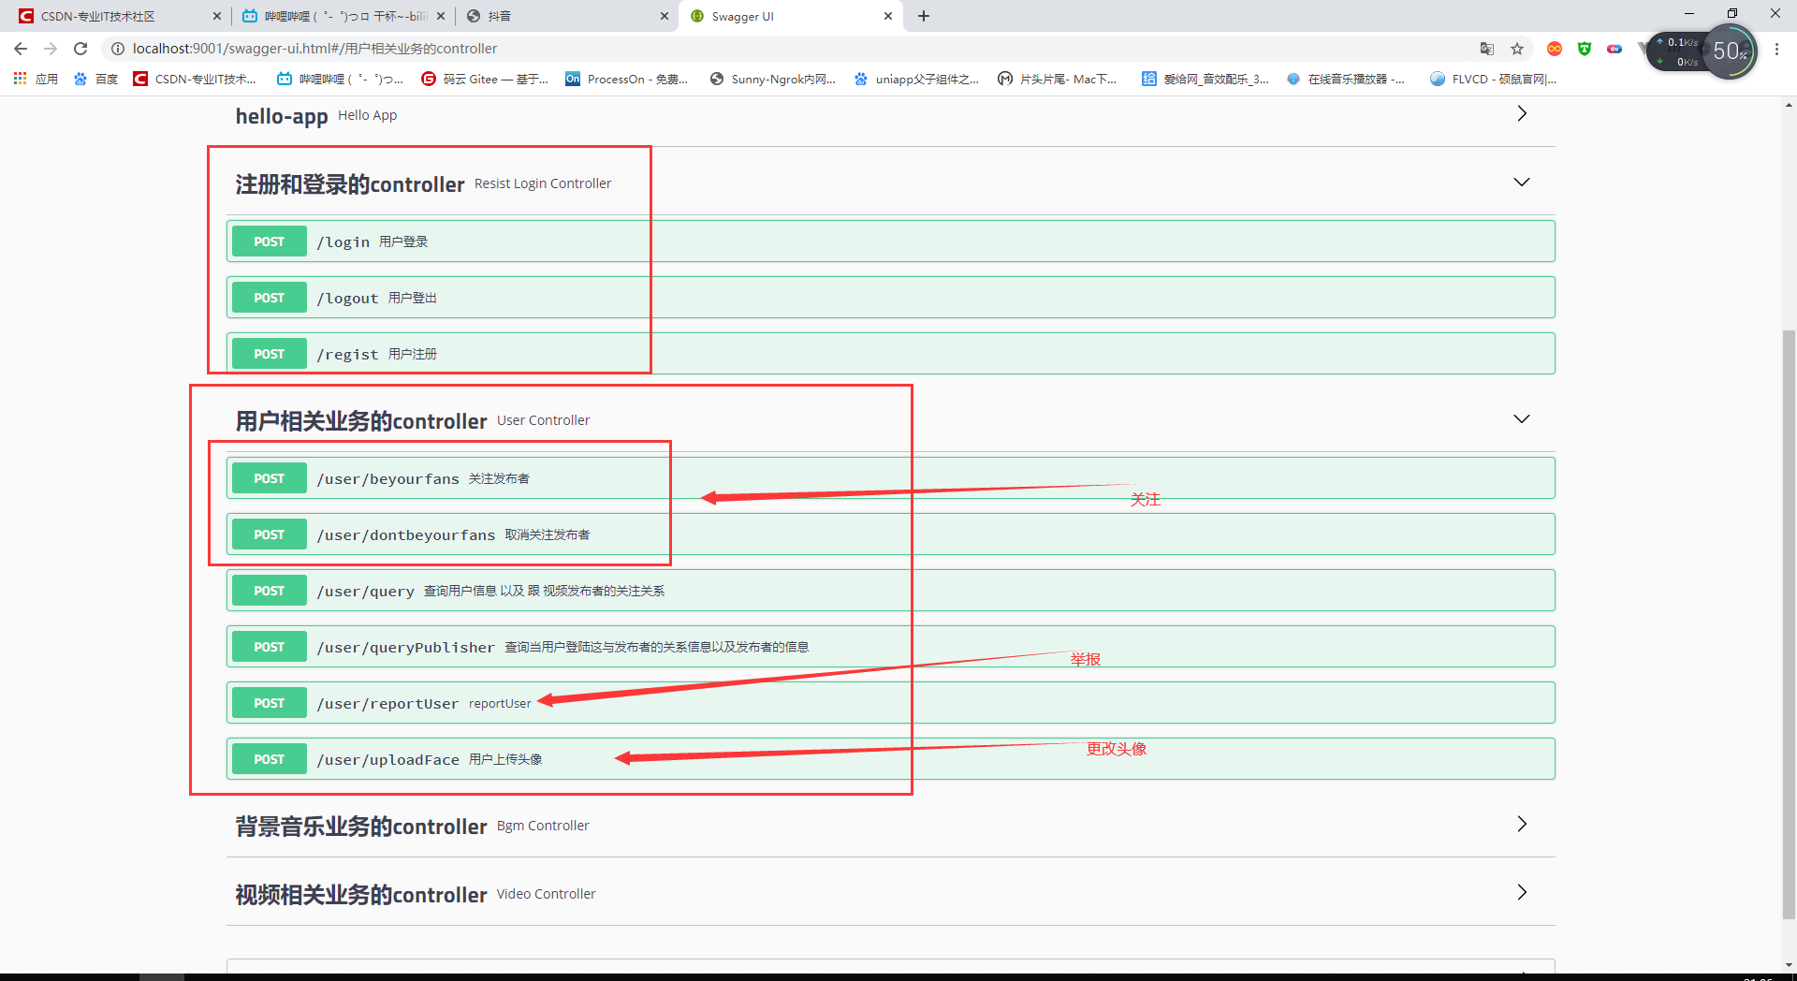
Task: Open the translate page icon
Action: (x=1486, y=49)
